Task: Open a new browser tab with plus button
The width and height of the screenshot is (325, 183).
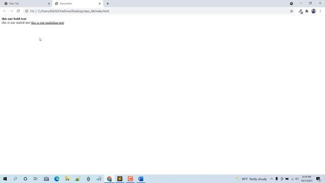Action: click(108, 4)
